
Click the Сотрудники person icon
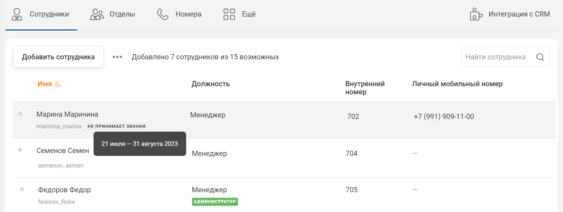pyautogui.click(x=17, y=14)
